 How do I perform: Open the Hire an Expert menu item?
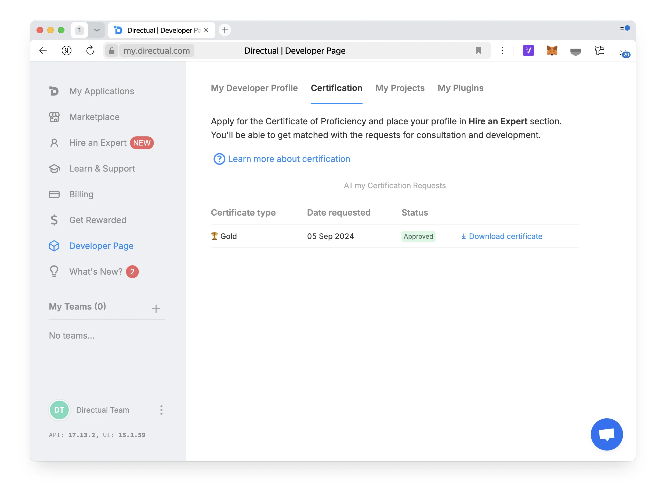[98, 143]
